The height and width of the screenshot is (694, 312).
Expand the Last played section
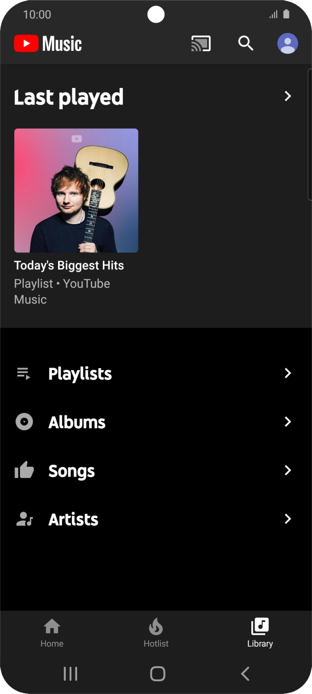(287, 96)
